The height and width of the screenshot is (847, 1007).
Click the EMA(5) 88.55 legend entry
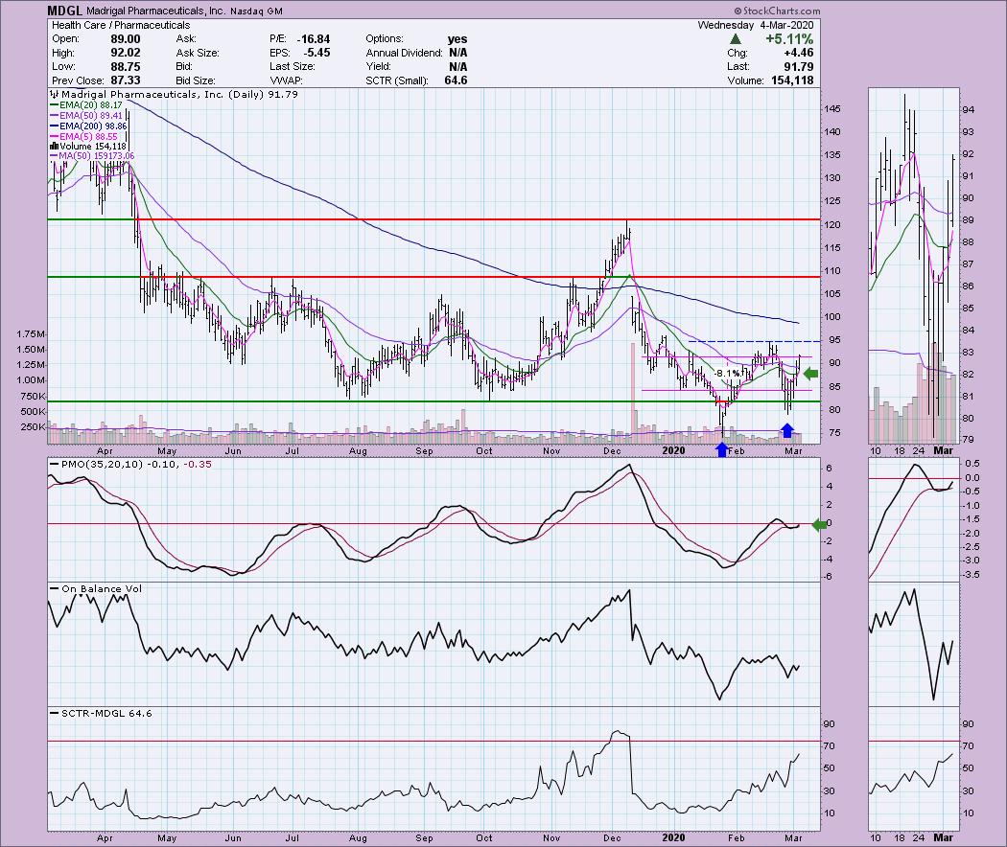88,136
